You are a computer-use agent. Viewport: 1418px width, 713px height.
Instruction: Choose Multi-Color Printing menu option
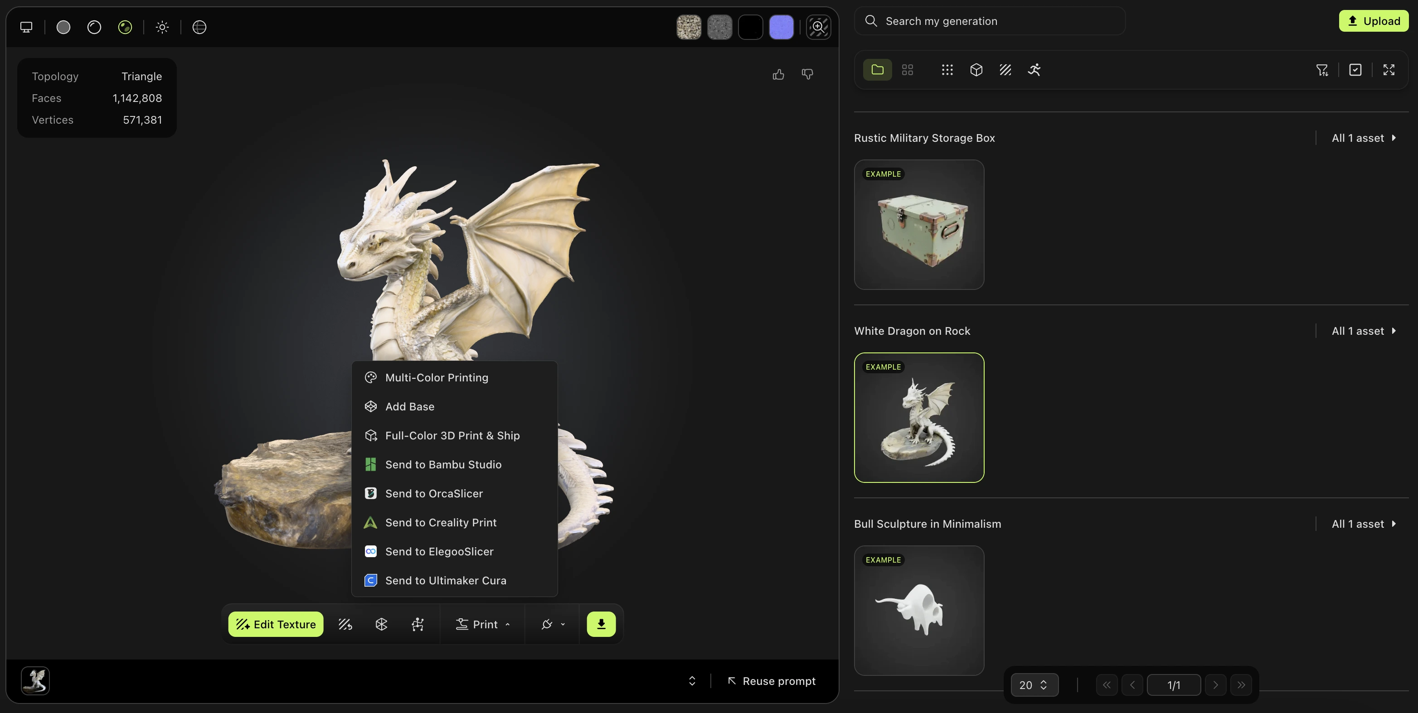point(436,377)
